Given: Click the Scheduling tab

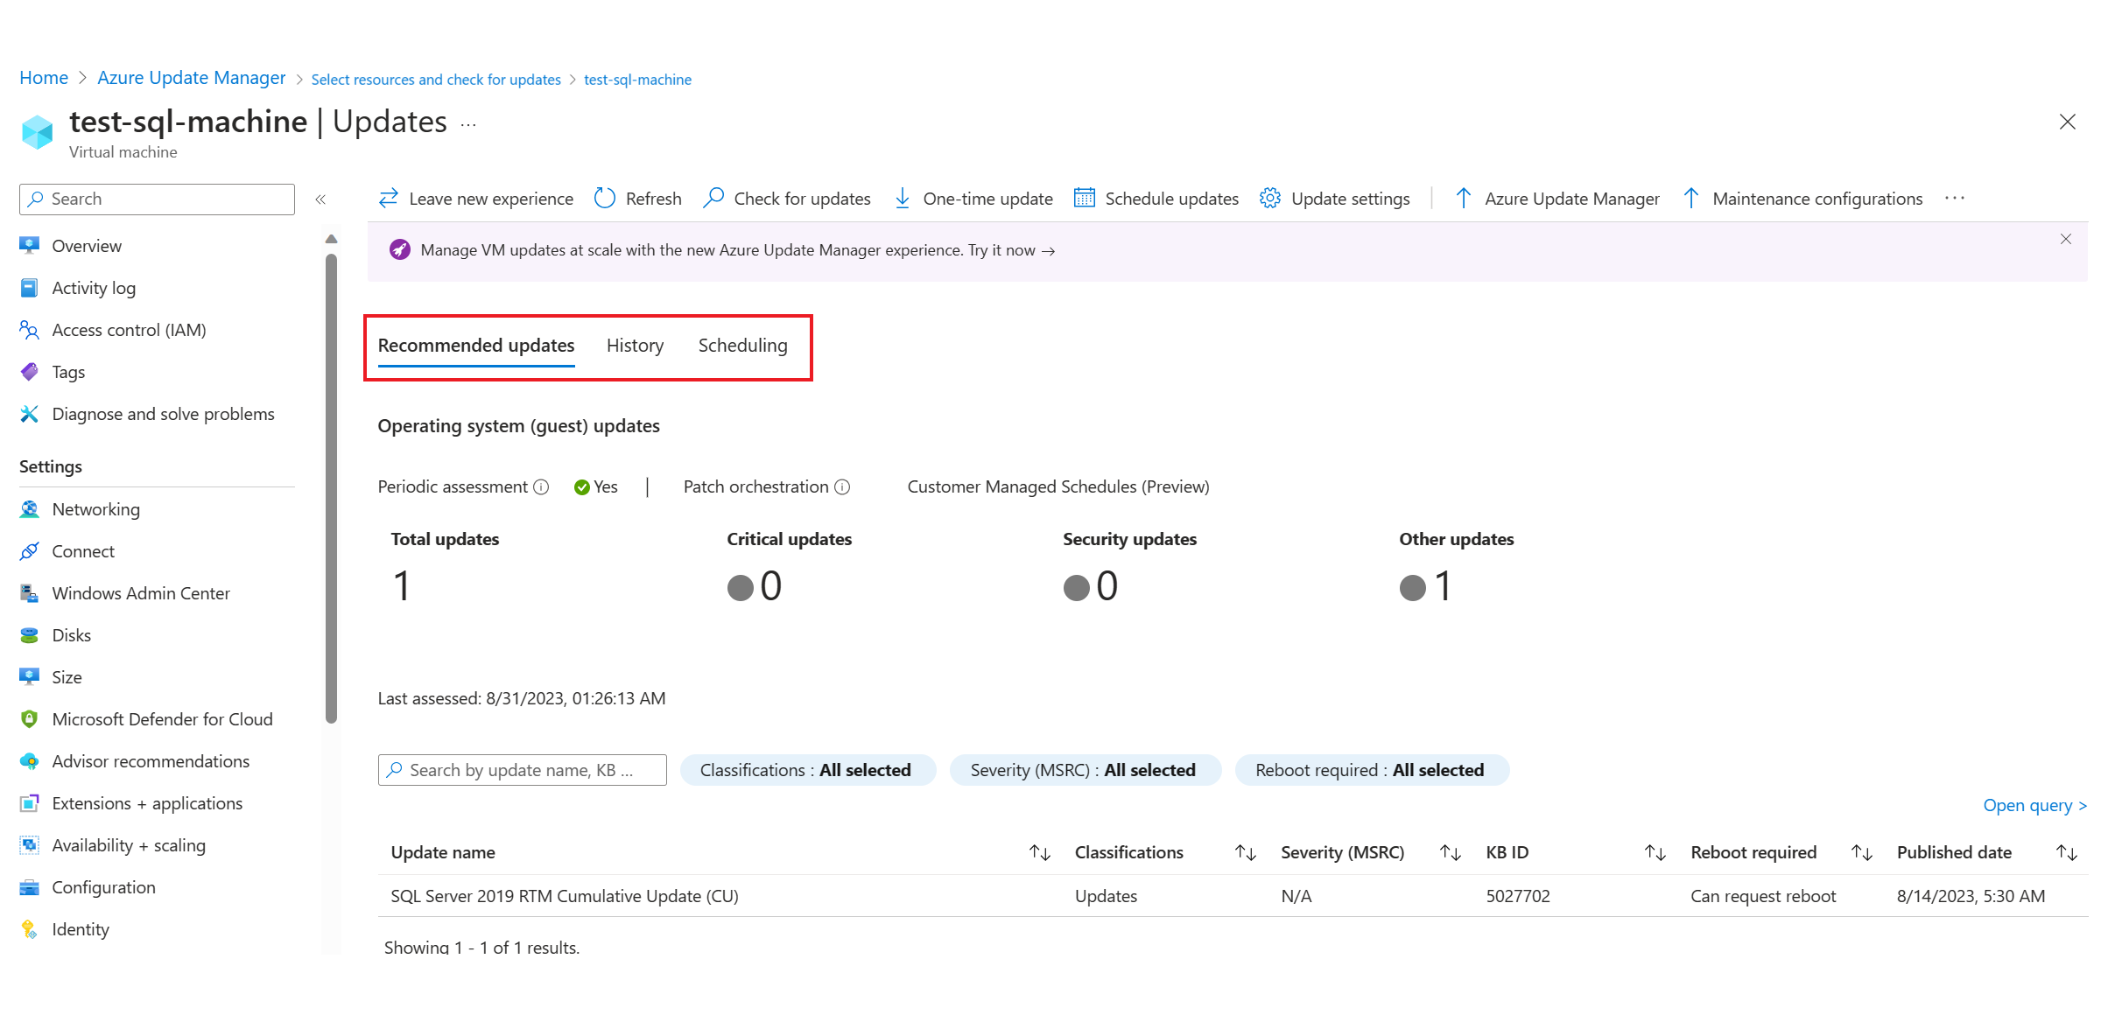Looking at the screenshot, I should click(x=742, y=346).
